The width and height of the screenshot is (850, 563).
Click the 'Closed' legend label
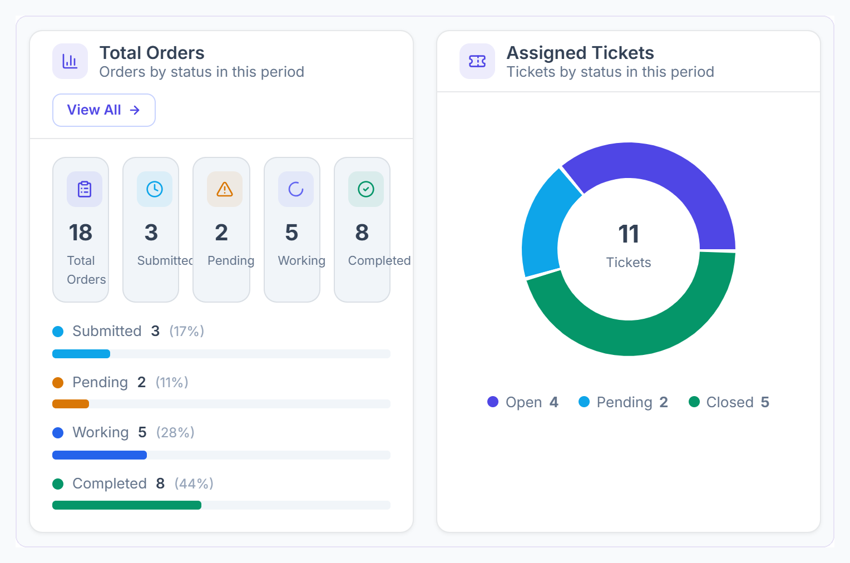tap(730, 402)
